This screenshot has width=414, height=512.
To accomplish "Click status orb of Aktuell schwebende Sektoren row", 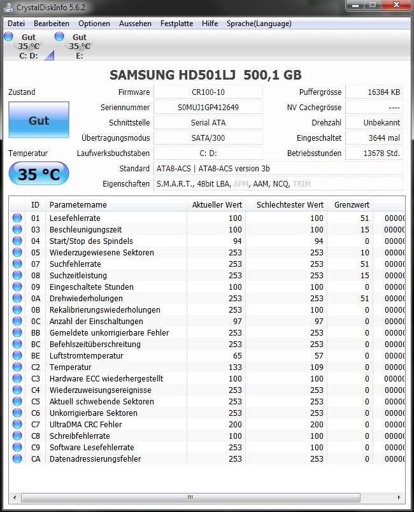I will point(17,401).
